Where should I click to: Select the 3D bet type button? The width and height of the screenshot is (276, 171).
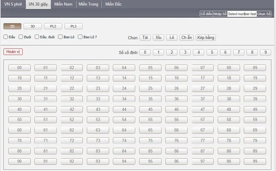tap(33, 26)
